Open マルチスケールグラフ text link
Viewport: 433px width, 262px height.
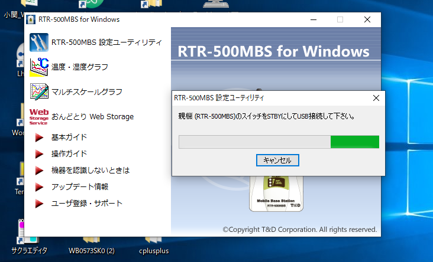[87, 91]
